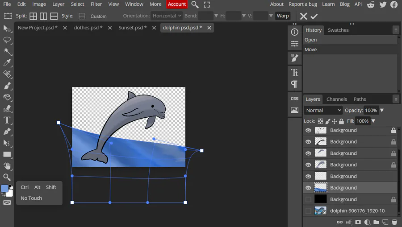Open the Normal blend mode dropdown
This screenshot has width=402, height=227.
tap(323, 110)
